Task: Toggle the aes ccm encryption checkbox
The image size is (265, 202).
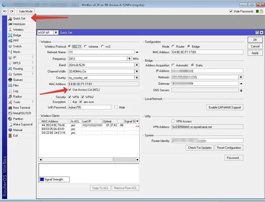Action: pyautogui.click(x=81, y=102)
